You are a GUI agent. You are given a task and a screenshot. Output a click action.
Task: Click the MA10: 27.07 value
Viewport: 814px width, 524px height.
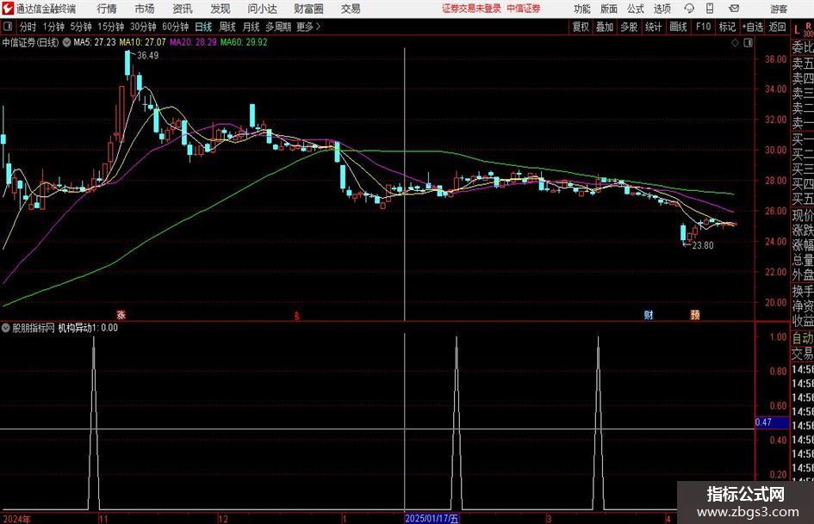coord(142,42)
